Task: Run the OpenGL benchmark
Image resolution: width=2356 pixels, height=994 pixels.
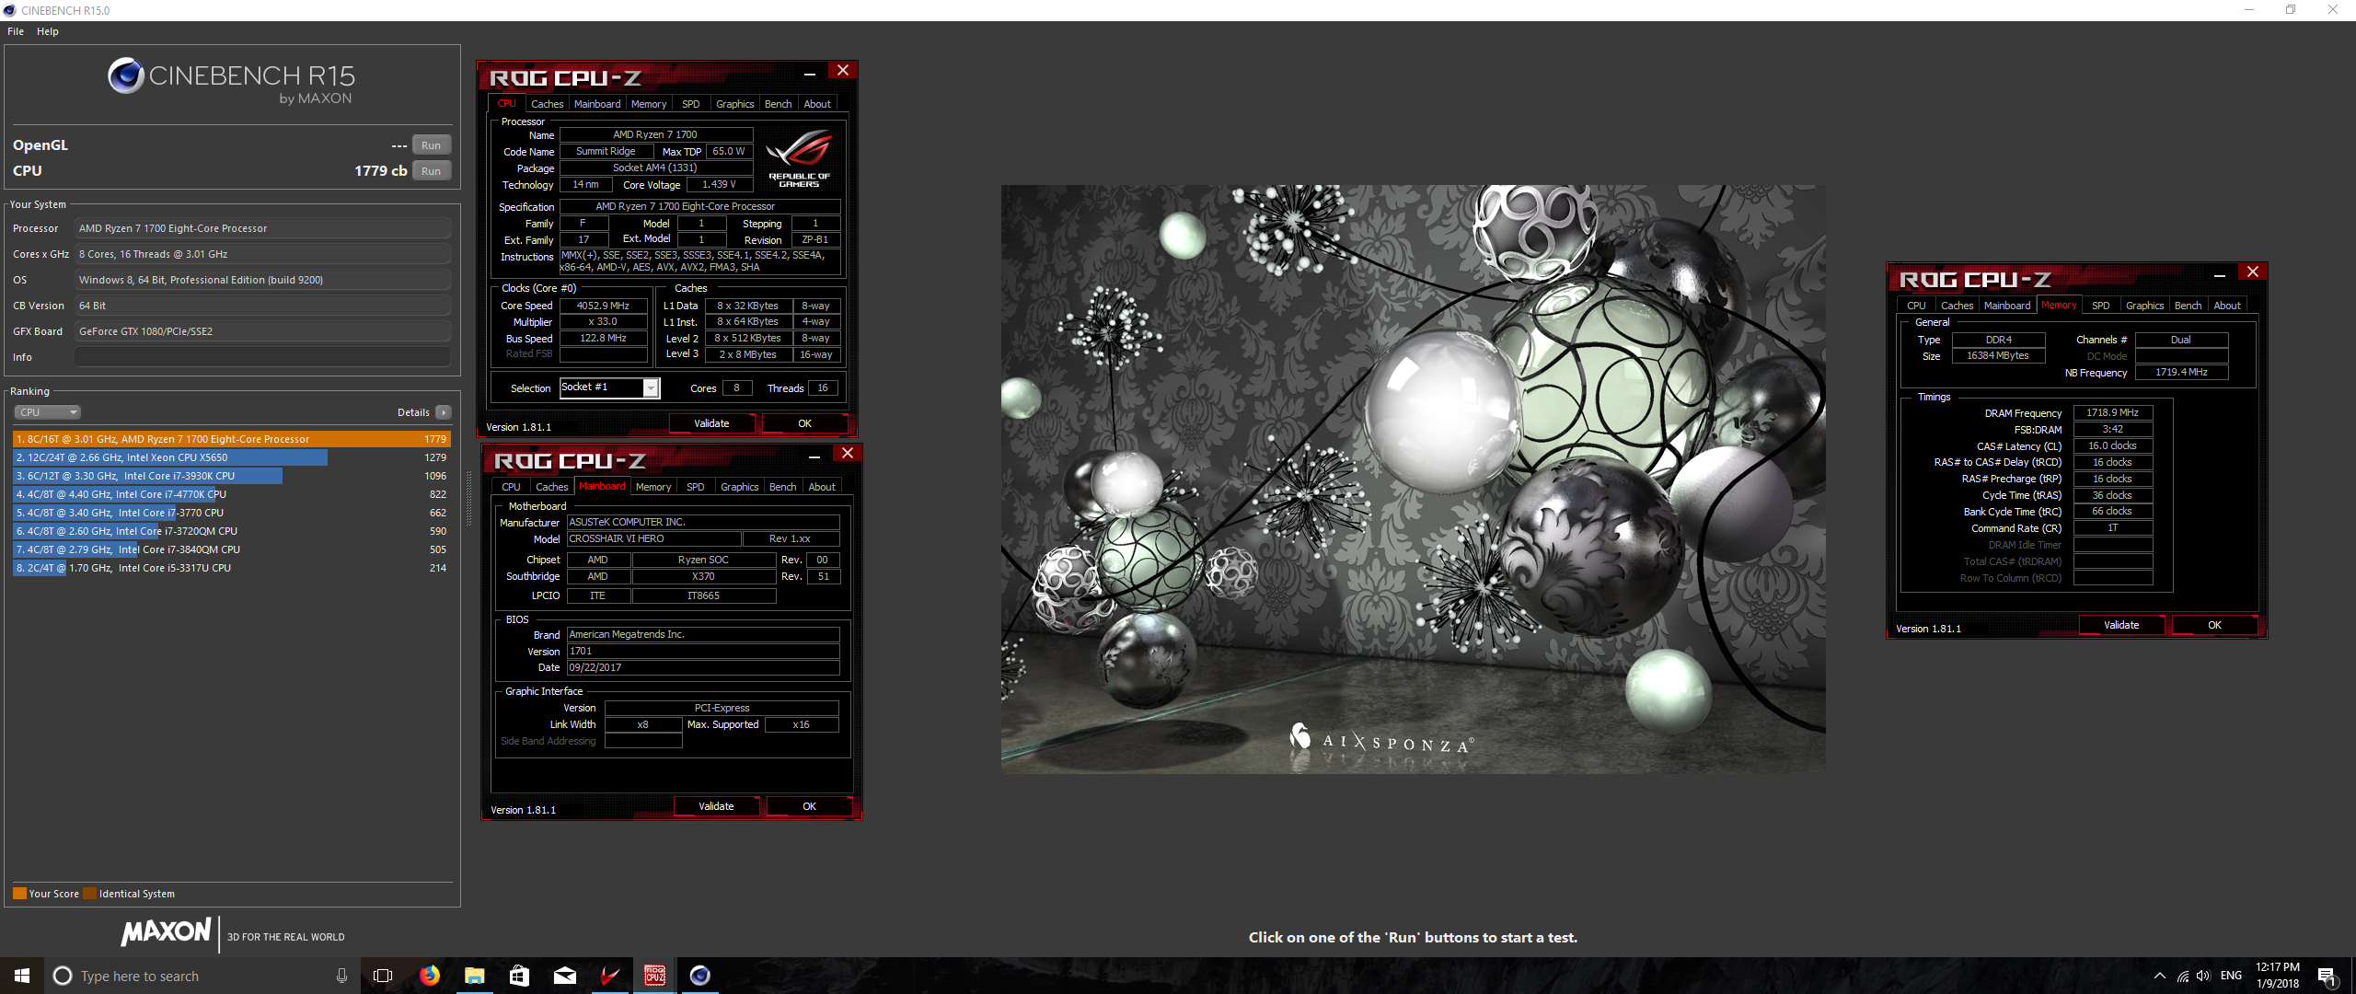Action: pos(431,145)
